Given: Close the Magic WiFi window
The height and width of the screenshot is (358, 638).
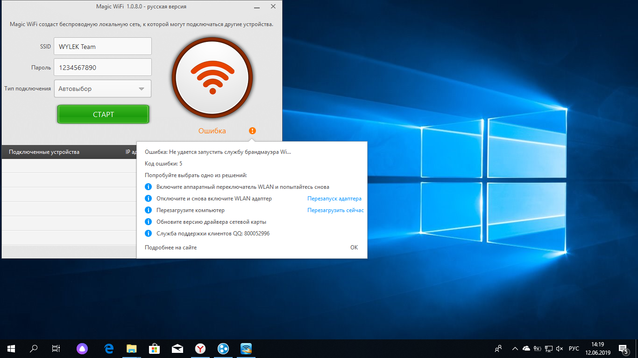Looking at the screenshot, I should coord(273,7).
